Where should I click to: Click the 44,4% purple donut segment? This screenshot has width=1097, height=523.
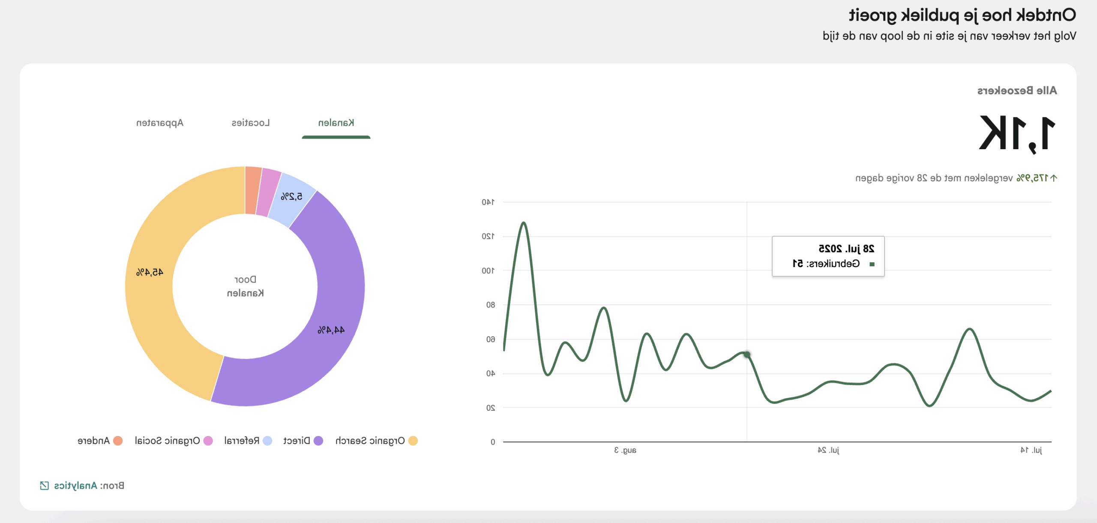tap(331, 330)
